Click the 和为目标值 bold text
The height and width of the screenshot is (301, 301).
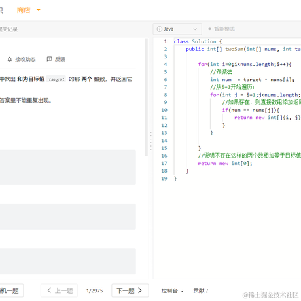click(x=31, y=79)
